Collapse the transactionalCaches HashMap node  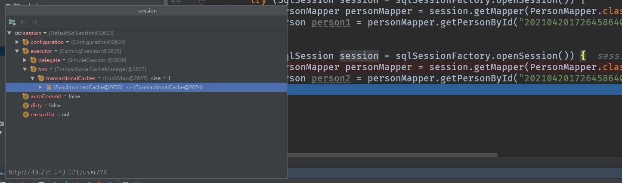click(33, 78)
